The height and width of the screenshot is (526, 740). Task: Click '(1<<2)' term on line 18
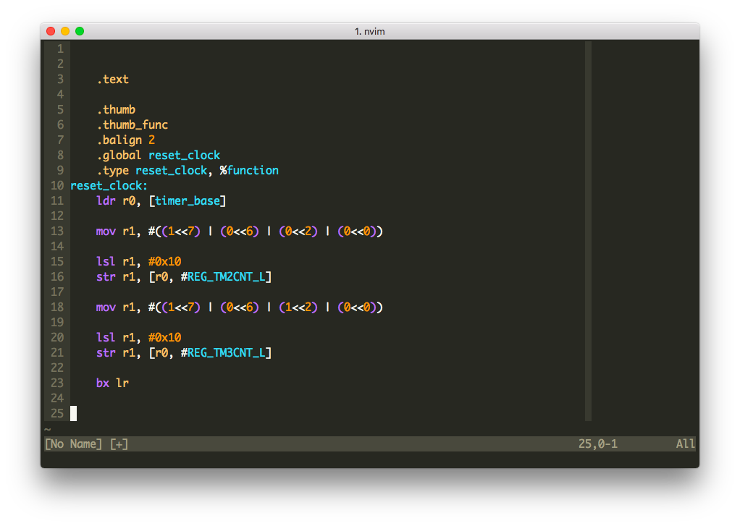298,307
